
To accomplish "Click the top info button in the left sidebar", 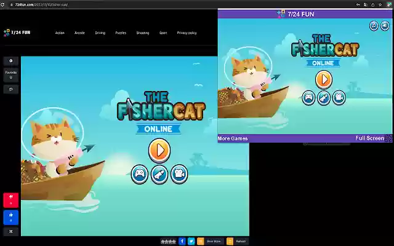I will [x=11, y=61].
